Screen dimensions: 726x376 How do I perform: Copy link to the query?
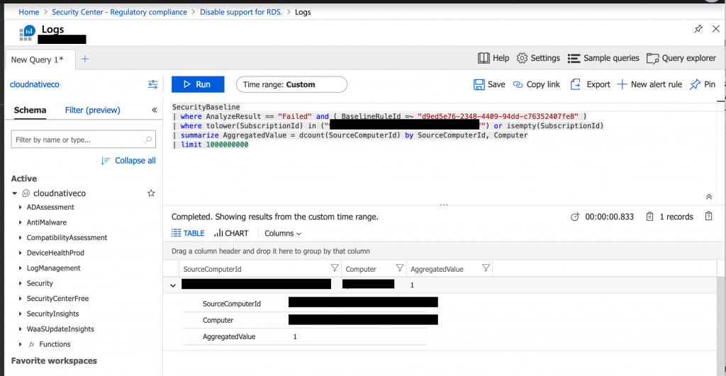click(x=536, y=84)
